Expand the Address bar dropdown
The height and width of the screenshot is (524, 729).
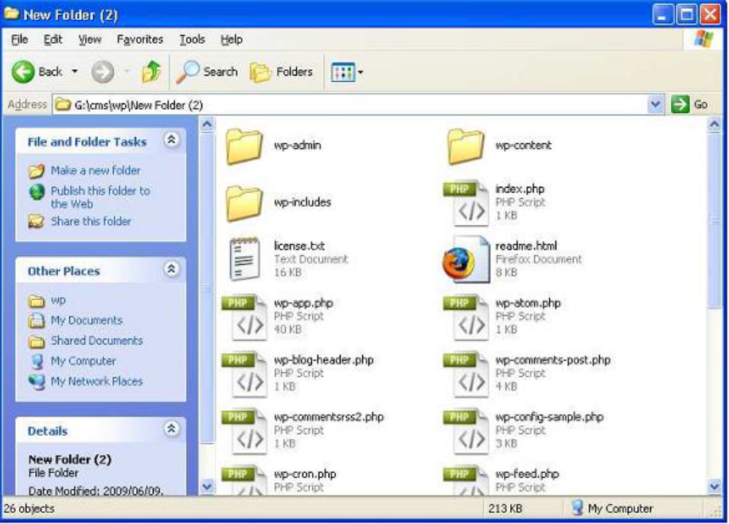655,104
